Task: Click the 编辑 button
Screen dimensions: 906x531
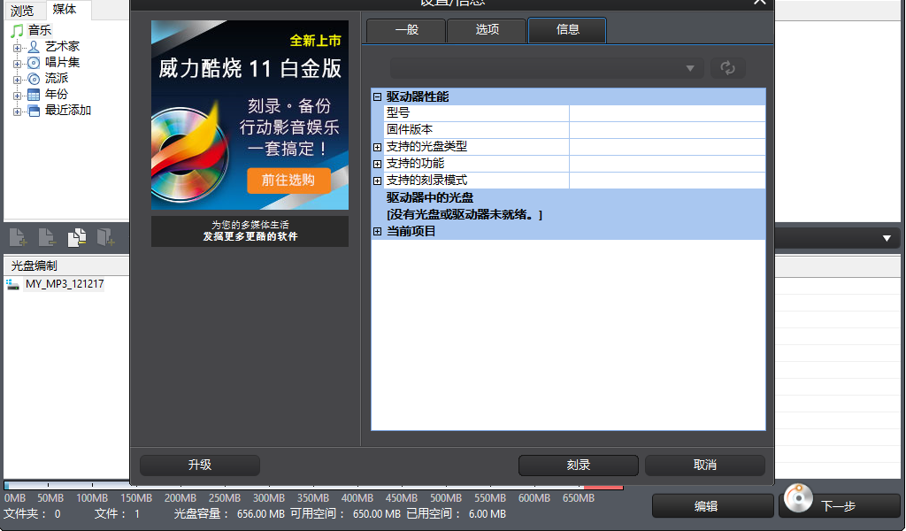Action: tap(712, 506)
